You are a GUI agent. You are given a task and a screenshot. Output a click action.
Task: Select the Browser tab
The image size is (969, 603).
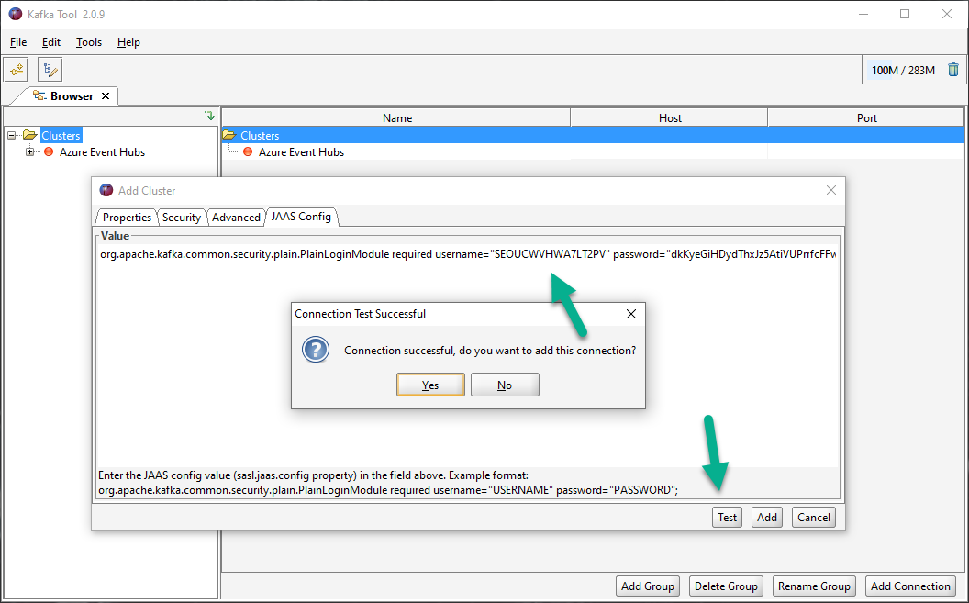72,95
